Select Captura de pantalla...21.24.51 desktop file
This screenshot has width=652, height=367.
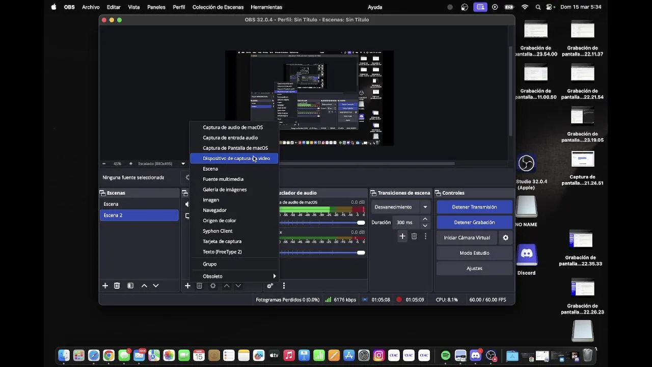[582, 168]
